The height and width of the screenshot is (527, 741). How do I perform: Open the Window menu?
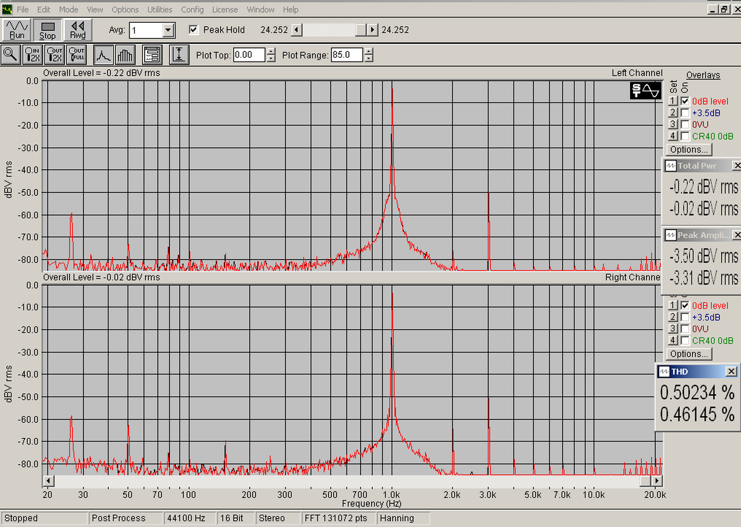pyautogui.click(x=261, y=9)
